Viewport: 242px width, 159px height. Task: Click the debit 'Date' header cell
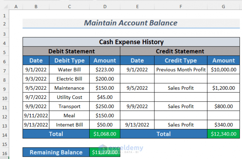(x=36, y=60)
